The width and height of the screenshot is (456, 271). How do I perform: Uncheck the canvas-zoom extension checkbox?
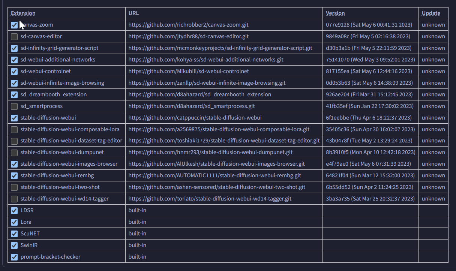click(14, 25)
